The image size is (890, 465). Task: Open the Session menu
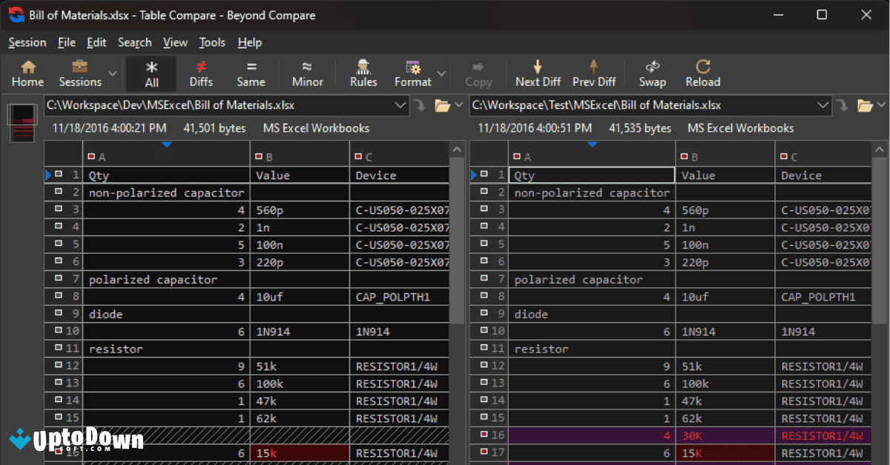click(27, 42)
